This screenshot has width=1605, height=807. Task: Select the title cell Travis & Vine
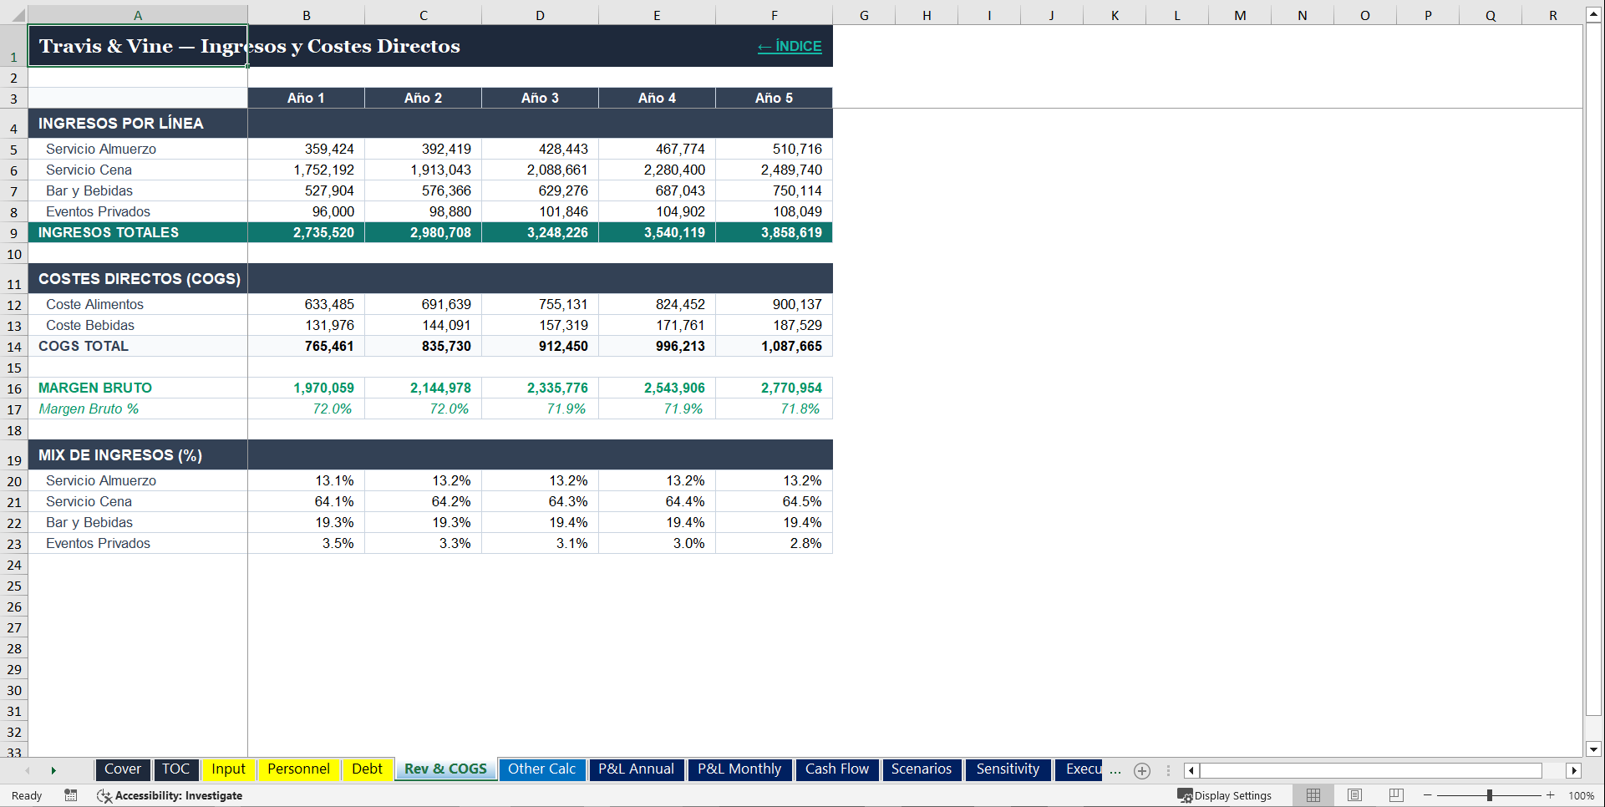pos(138,46)
